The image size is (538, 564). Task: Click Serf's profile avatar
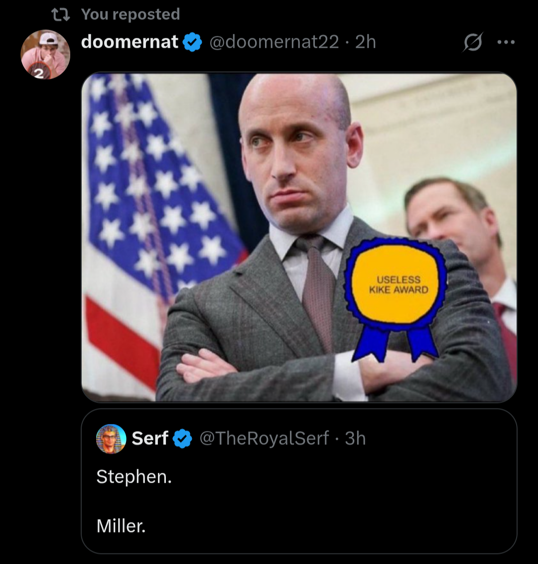(x=111, y=438)
